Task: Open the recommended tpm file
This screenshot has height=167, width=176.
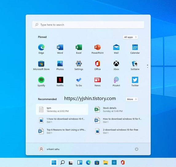Action: tap(62, 109)
